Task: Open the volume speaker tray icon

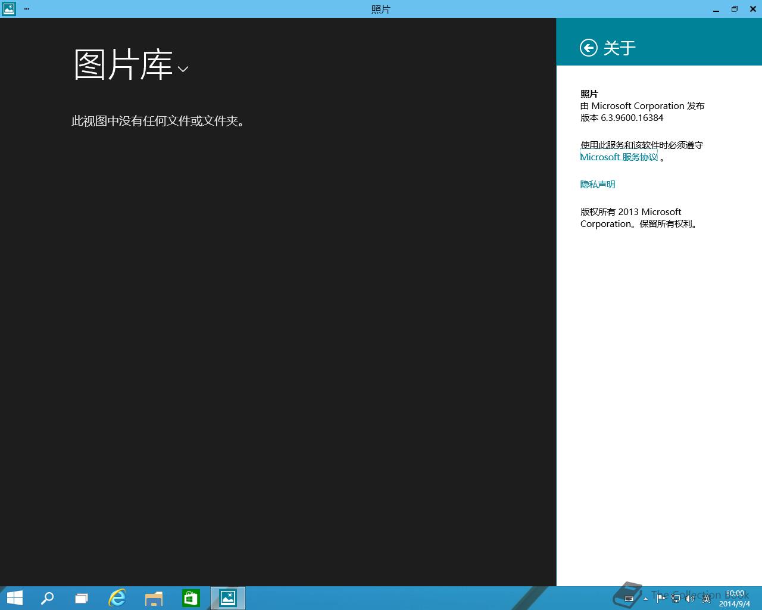Action: tap(691, 599)
